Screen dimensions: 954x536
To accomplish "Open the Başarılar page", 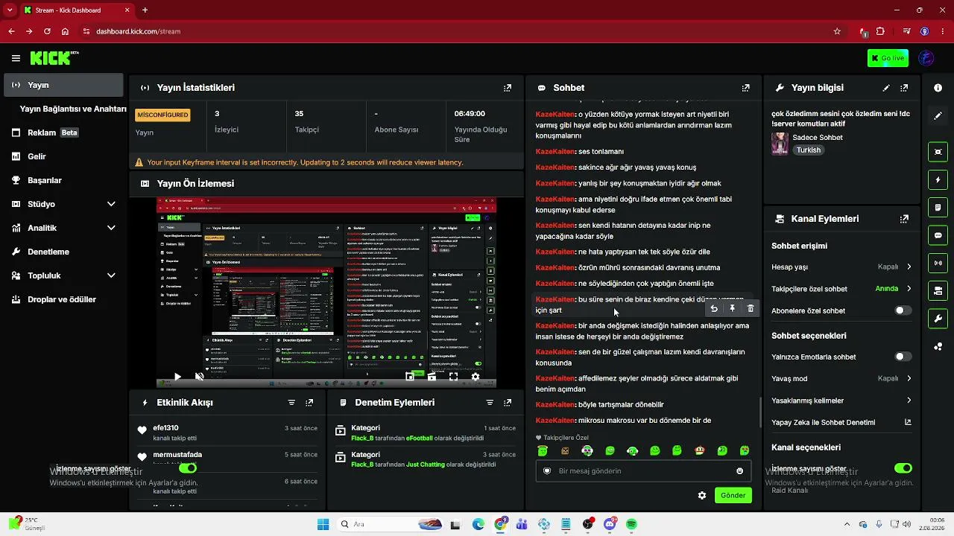I will pyautogui.click(x=63, y=180).
